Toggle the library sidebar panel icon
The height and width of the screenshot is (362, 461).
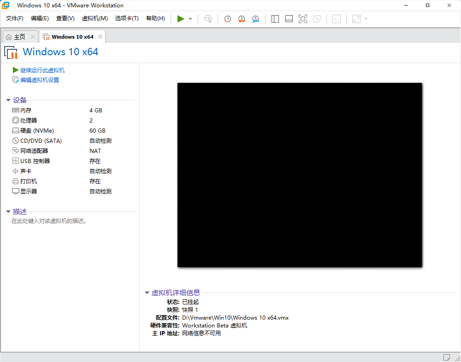click(x=275, y=19)
